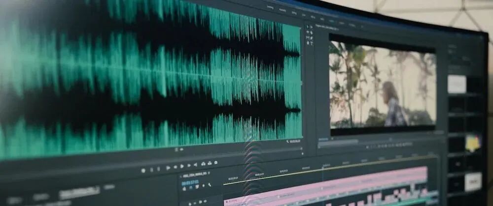The height and width of the screenshot is (206, 493).
Task: Click Go to In in Source Monitor
Action: 168,168
